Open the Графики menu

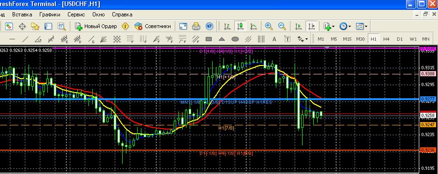point(50,14)
